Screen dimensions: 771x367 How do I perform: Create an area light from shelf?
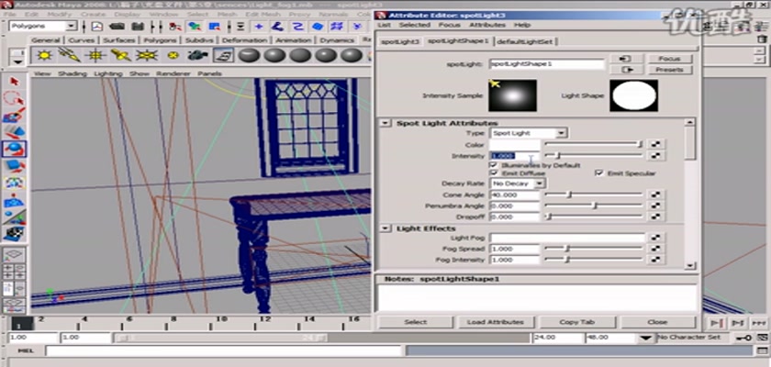(x=147, y=55)
